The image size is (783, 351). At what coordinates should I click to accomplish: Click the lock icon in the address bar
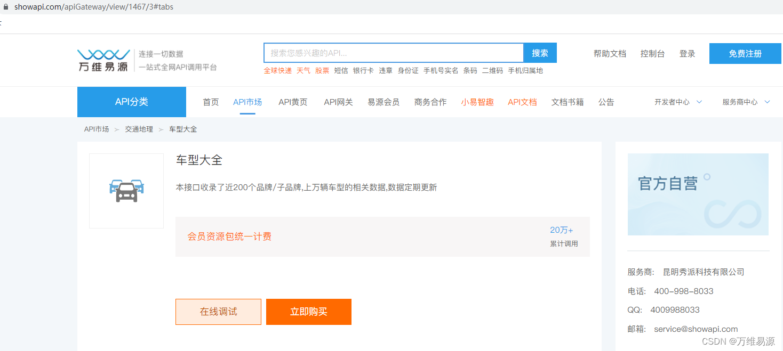[6, 7]
